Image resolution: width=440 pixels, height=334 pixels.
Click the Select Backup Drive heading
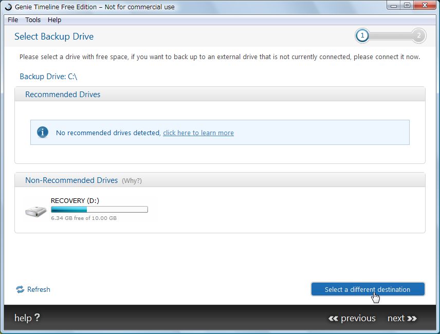pyautogui.click(x=54, y=36)
